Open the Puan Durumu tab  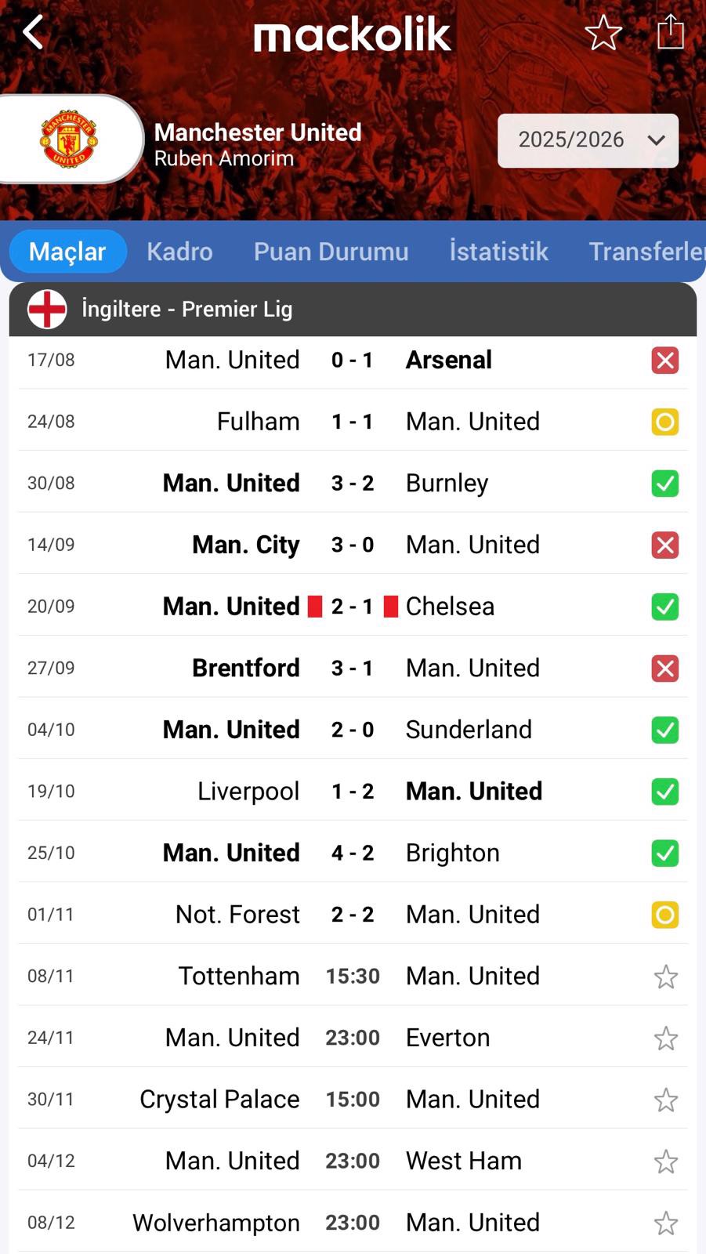331,252
